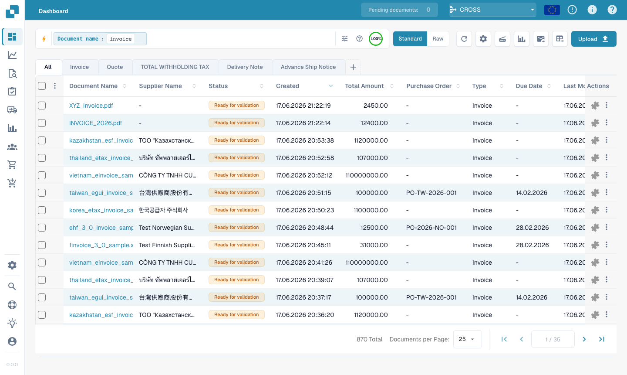
Task: Open the people group sidebar icon
Action: point(12,147)
